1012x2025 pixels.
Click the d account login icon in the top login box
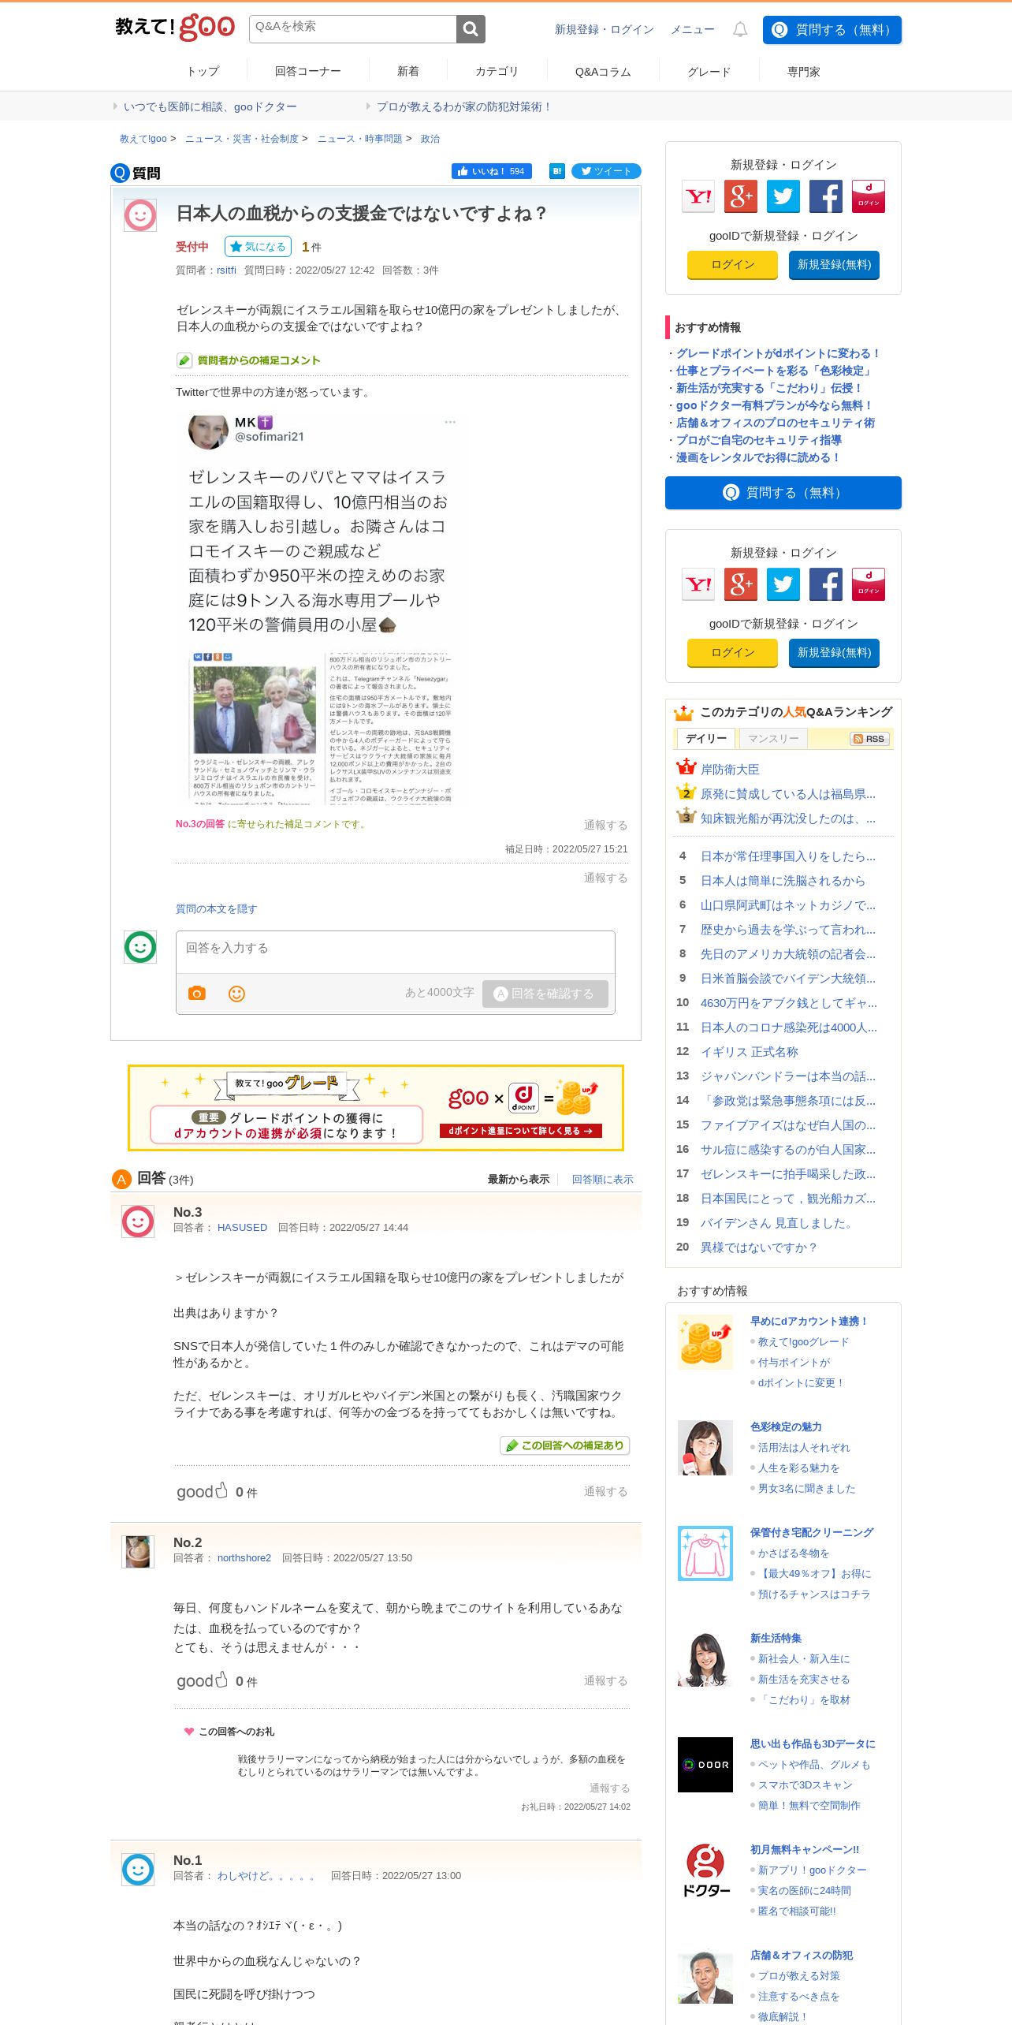[x=869, y=196]
